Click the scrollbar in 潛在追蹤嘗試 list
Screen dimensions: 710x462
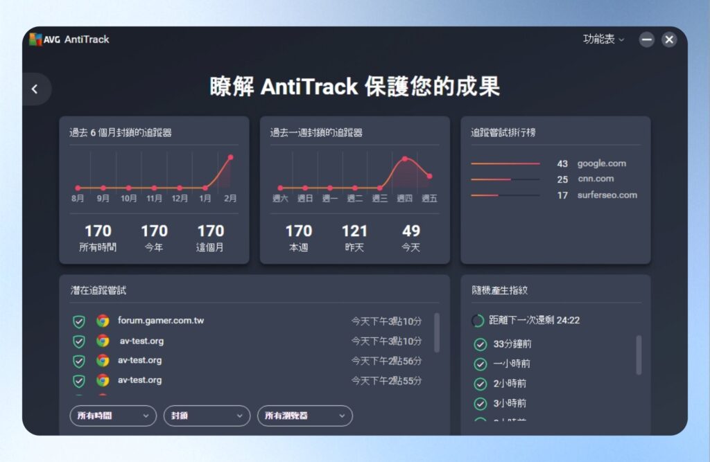pos(437,332)
